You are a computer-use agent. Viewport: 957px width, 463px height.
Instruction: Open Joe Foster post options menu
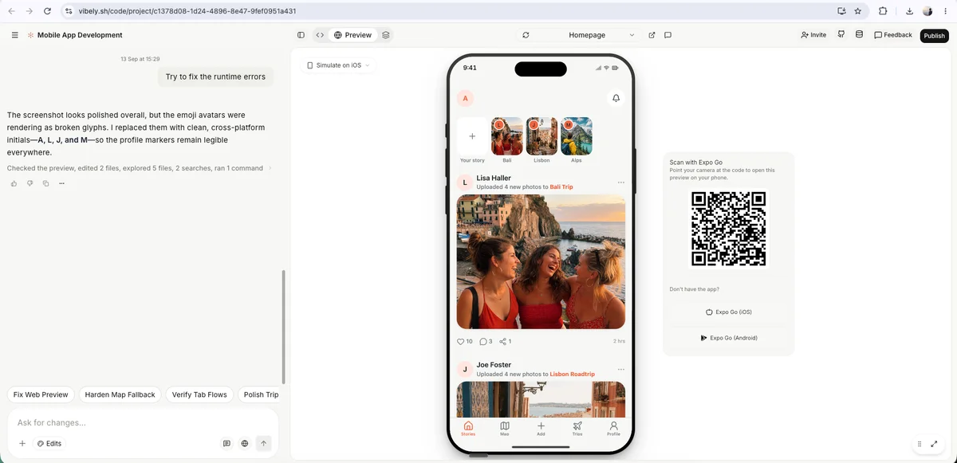pyautogui.click(x=620, y=369)
